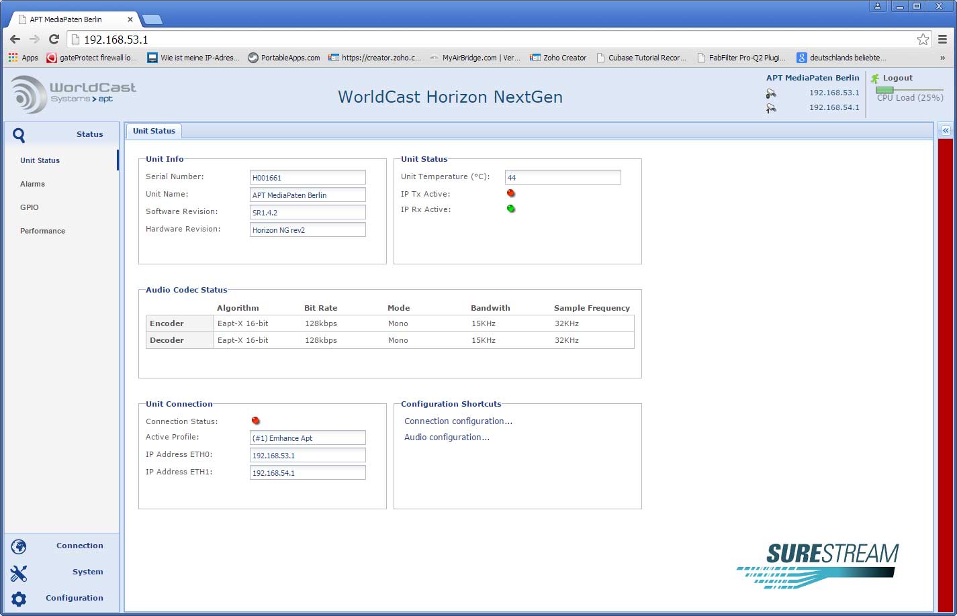Bookmark page using star icon
The image size is (957, 616).
tap(923, 40)
